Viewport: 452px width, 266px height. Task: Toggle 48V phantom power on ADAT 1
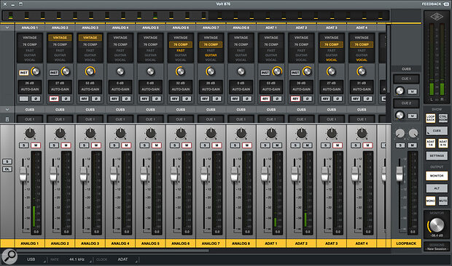(x=265, y=99)
